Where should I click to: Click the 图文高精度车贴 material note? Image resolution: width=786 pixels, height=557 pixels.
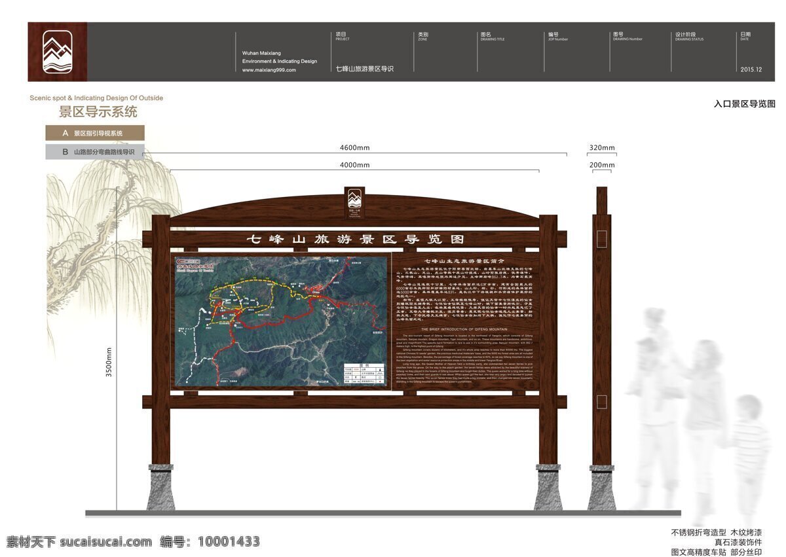(698, 552)
